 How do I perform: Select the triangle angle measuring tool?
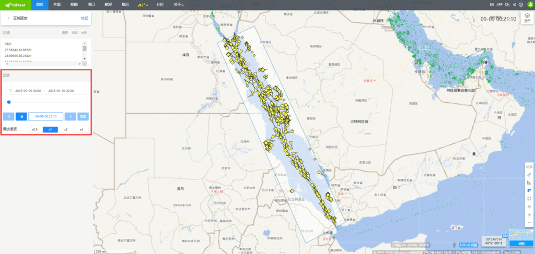tap(529, 183)
